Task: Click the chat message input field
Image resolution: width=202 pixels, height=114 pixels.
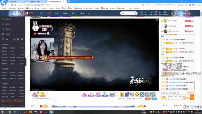Action: click(x=179, y=97)
